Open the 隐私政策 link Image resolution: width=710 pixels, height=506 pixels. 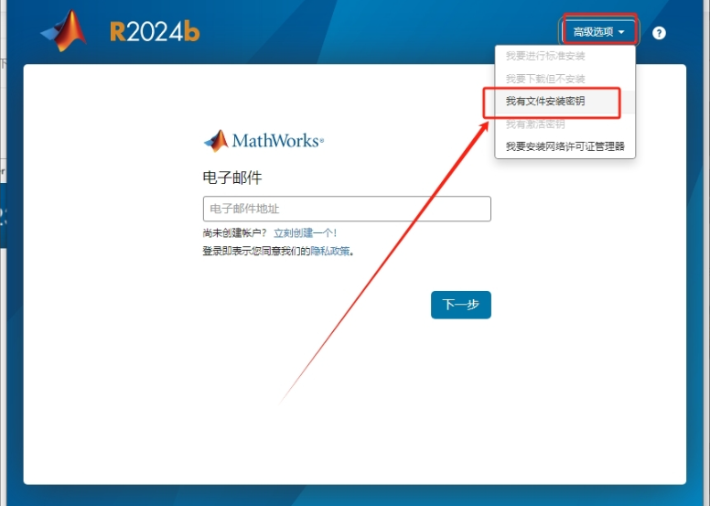(330, 251)
